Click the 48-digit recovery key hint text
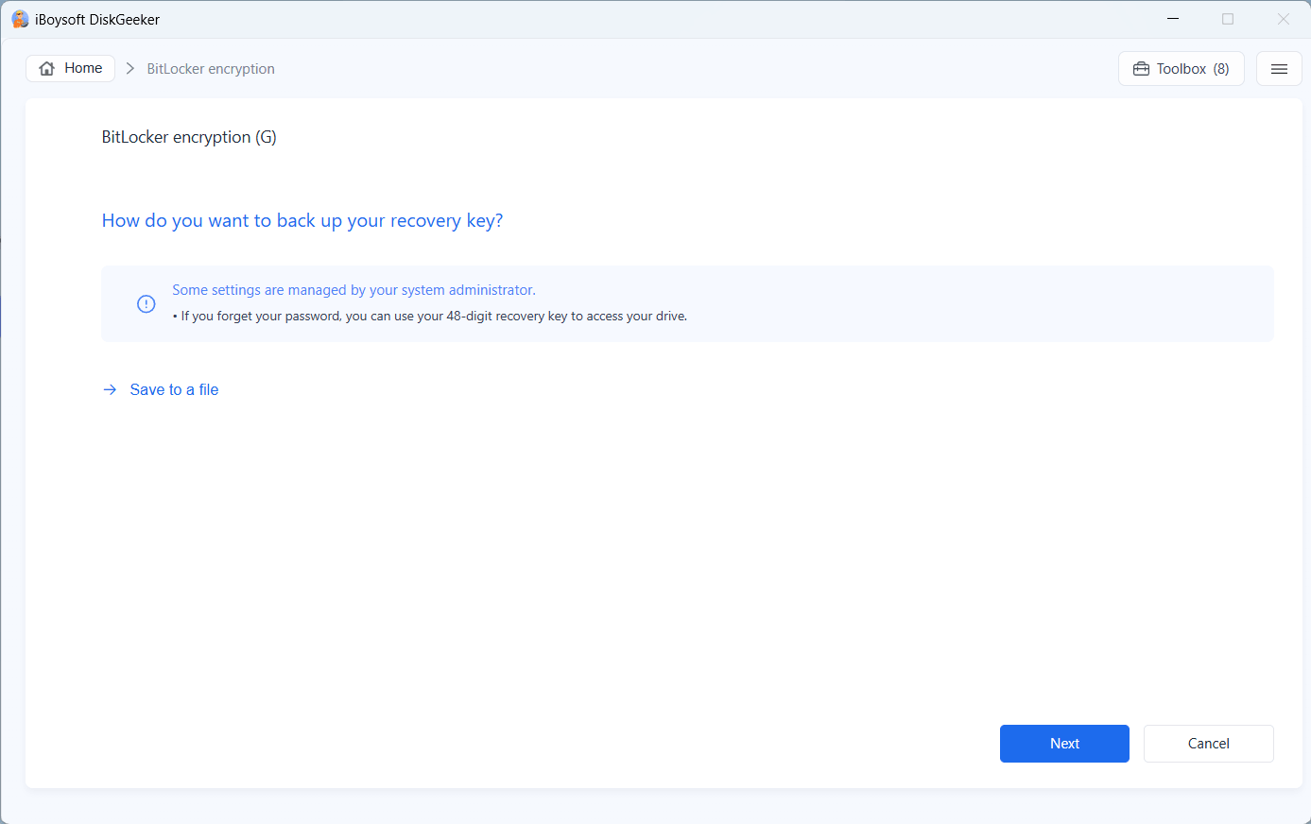The height and width of the screenshot is (824, 1311). [430, 317]
